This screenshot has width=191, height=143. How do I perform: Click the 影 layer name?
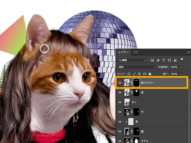(x=137, y=122)
